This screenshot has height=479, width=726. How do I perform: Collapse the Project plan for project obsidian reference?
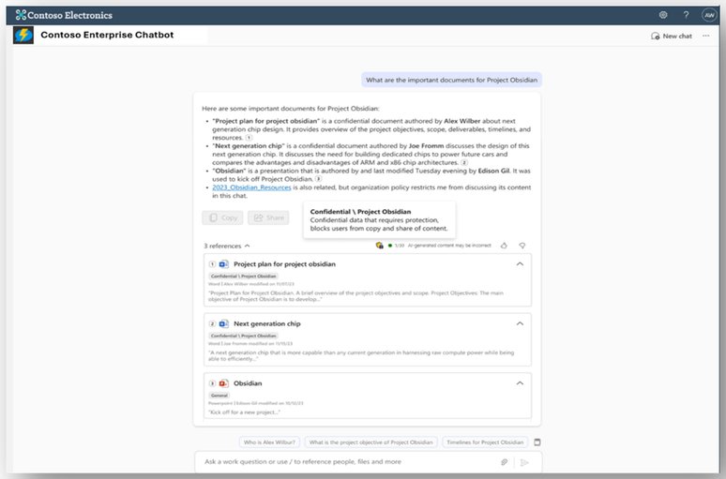click(520, 263)
